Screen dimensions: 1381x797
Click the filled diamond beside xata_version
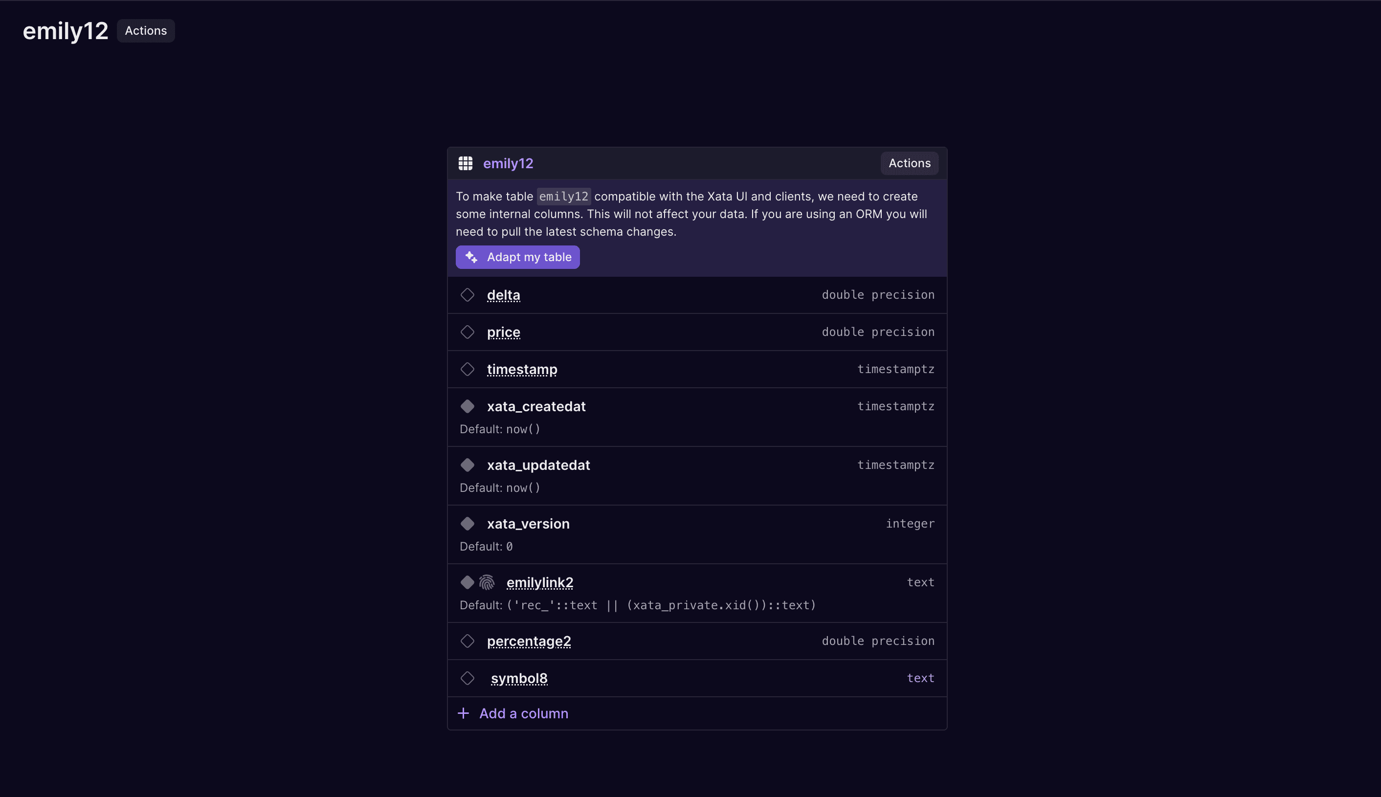[468, 524]
